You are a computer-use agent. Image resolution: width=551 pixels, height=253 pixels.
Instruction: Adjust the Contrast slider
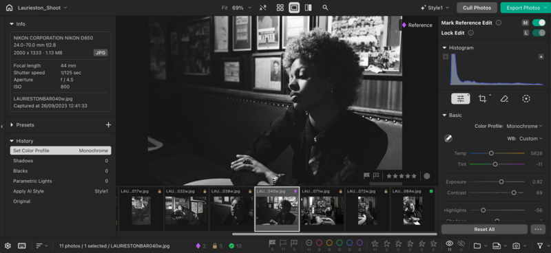[x=514, y=192]
